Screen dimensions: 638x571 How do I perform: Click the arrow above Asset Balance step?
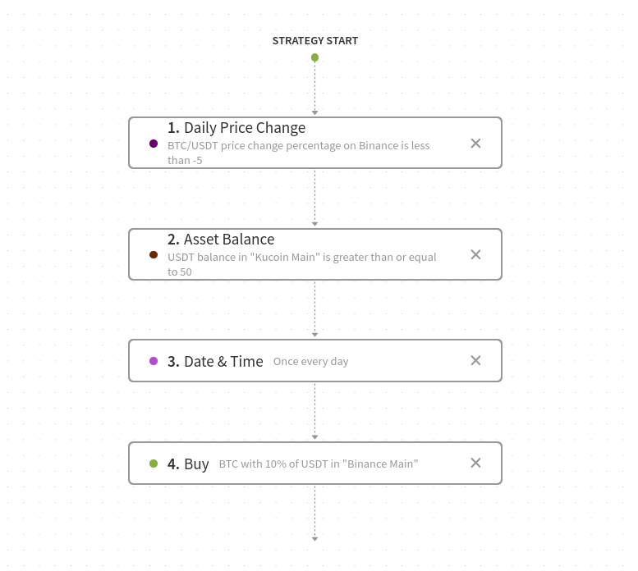click(314, 223)
